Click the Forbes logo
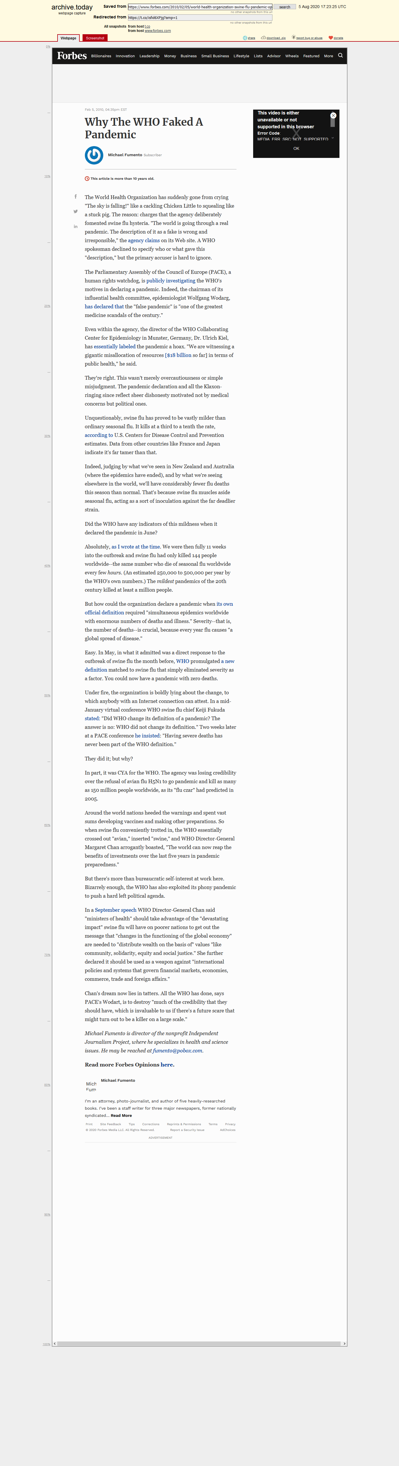The width and height of the screenshot is (399, 1466). (72, 56)
